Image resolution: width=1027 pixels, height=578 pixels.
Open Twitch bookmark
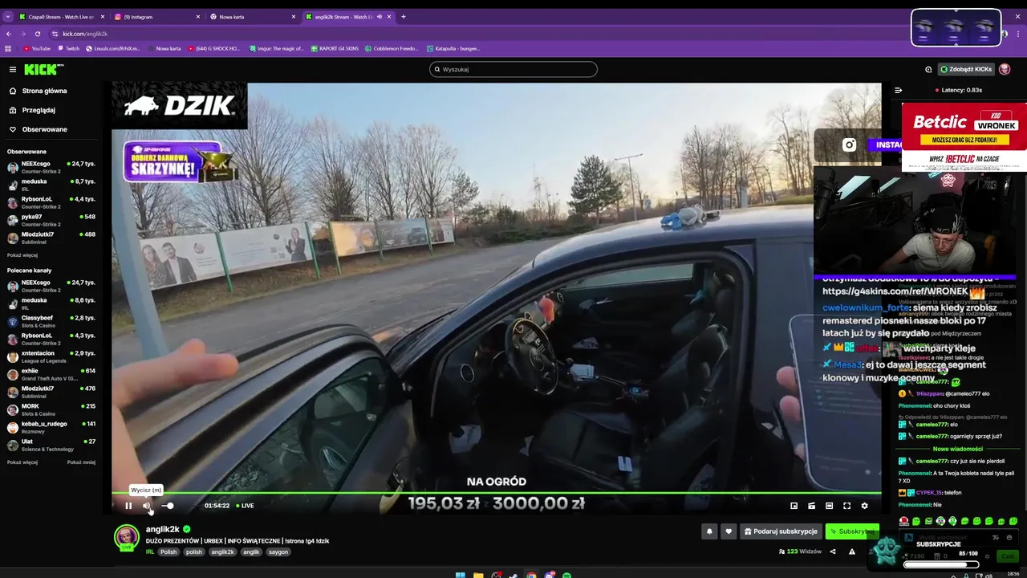point(69,49)
